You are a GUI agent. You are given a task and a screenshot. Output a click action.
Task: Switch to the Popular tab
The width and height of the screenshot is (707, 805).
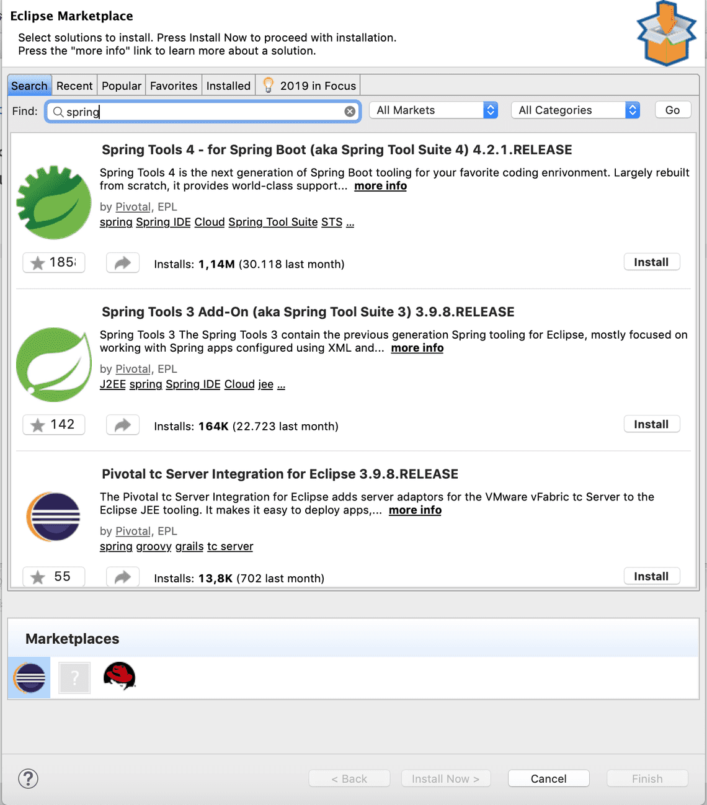[122, 86]
